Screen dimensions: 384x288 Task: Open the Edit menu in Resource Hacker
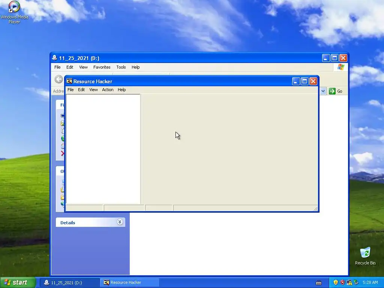point(81,90)
